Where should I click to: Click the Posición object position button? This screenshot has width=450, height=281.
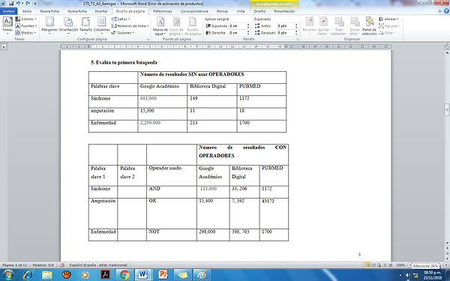309,25
